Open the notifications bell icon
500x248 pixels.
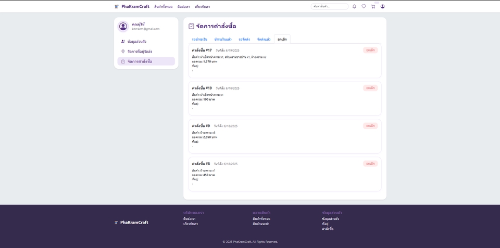(354, 6)
